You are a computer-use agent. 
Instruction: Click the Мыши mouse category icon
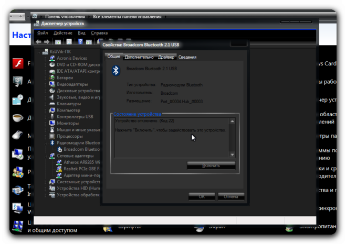[52, 130]
